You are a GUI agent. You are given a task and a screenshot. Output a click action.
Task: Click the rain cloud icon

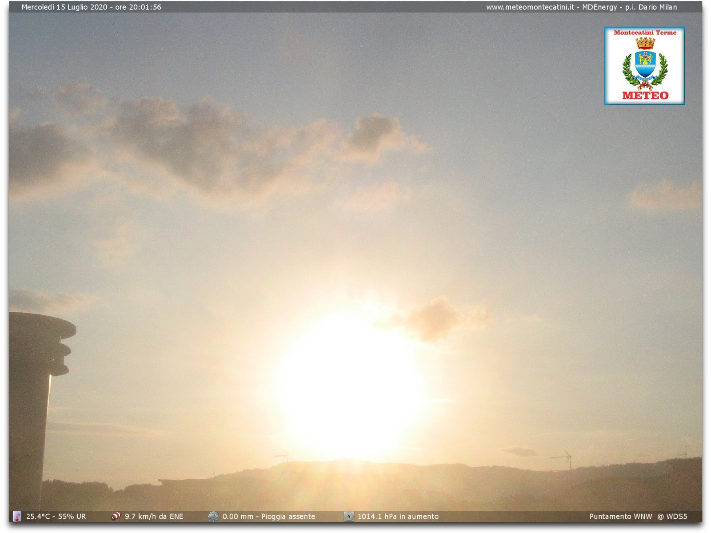click(x=213, y=516)
